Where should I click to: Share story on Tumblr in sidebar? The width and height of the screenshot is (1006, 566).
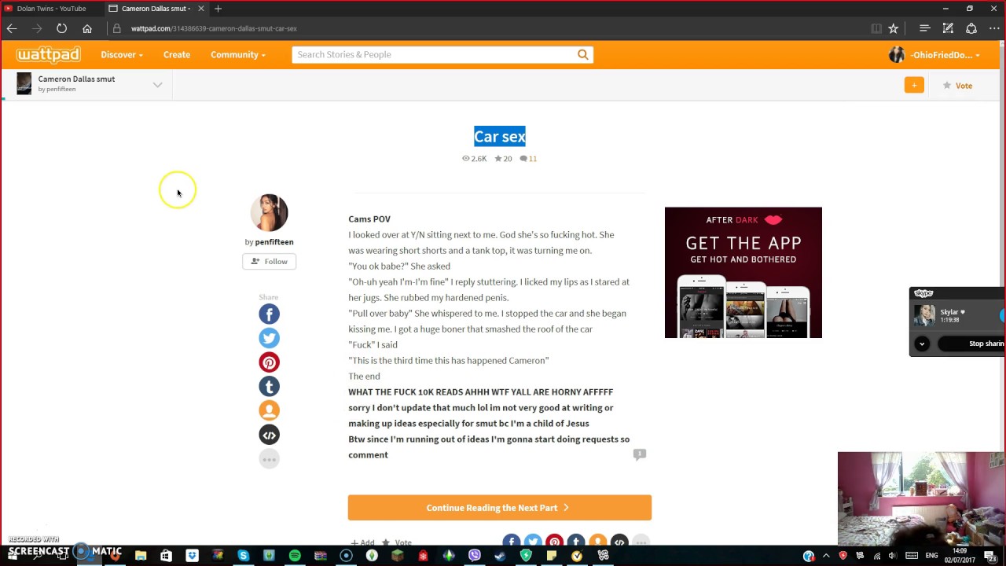[x=269, y=386]
